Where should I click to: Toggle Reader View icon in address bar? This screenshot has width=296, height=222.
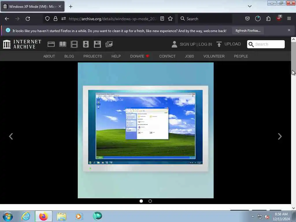click(x=162, y=18)
